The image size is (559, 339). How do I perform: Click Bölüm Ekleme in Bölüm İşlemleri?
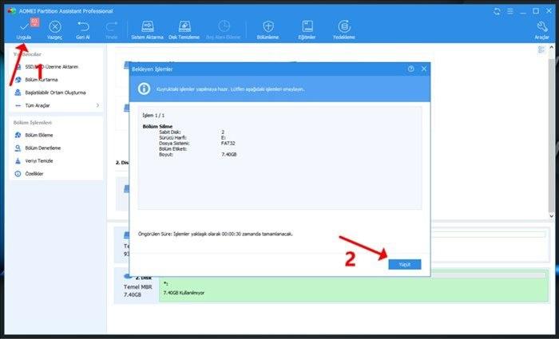39,135
